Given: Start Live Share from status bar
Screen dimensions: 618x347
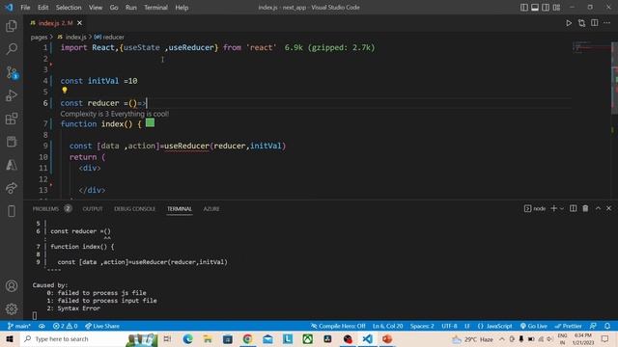Looking at the screenshot, I should [x=102, y=326].
